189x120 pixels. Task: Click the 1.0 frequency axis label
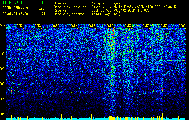2,54
